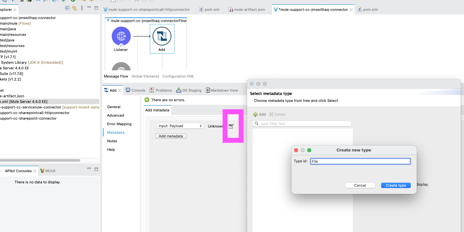Click the Listener component in the flow
This screenshot has height=232, width=464.
[x=121, y=36]
